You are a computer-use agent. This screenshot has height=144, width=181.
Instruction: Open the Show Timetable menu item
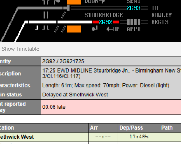click(x=21, y=49)
